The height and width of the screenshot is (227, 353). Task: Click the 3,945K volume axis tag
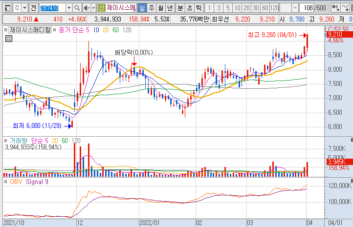pos(340,162)
